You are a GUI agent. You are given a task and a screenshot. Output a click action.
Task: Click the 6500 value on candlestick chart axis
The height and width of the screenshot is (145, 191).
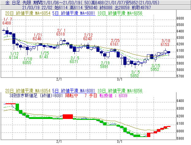(180, 25)
